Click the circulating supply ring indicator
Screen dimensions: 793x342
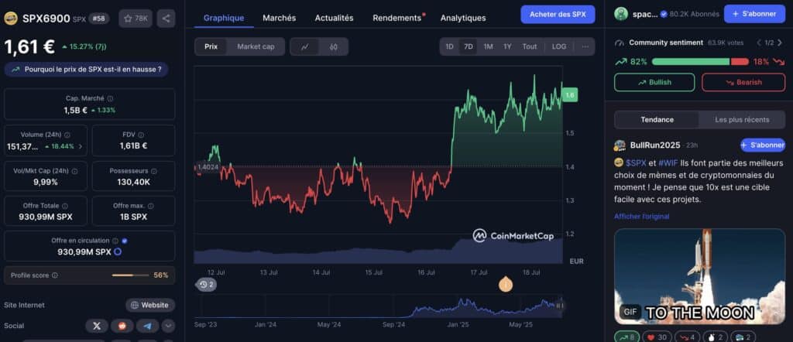(118, 251)
